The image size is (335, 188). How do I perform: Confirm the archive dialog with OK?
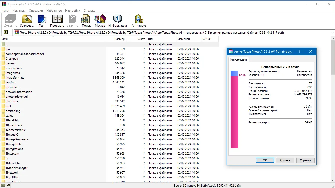coord(265,160)
